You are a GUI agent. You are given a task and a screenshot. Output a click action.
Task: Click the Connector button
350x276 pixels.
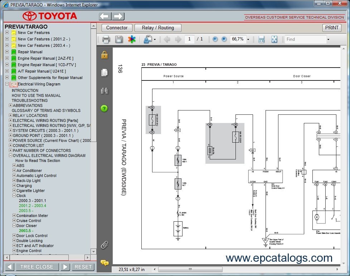(x=117, y=28)
